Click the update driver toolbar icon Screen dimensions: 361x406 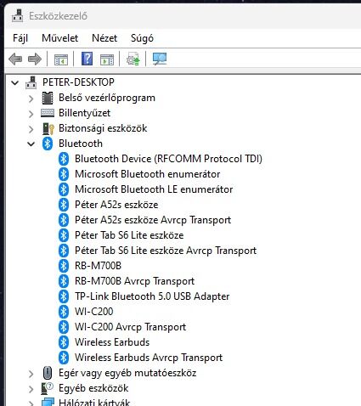pos(133,59)
